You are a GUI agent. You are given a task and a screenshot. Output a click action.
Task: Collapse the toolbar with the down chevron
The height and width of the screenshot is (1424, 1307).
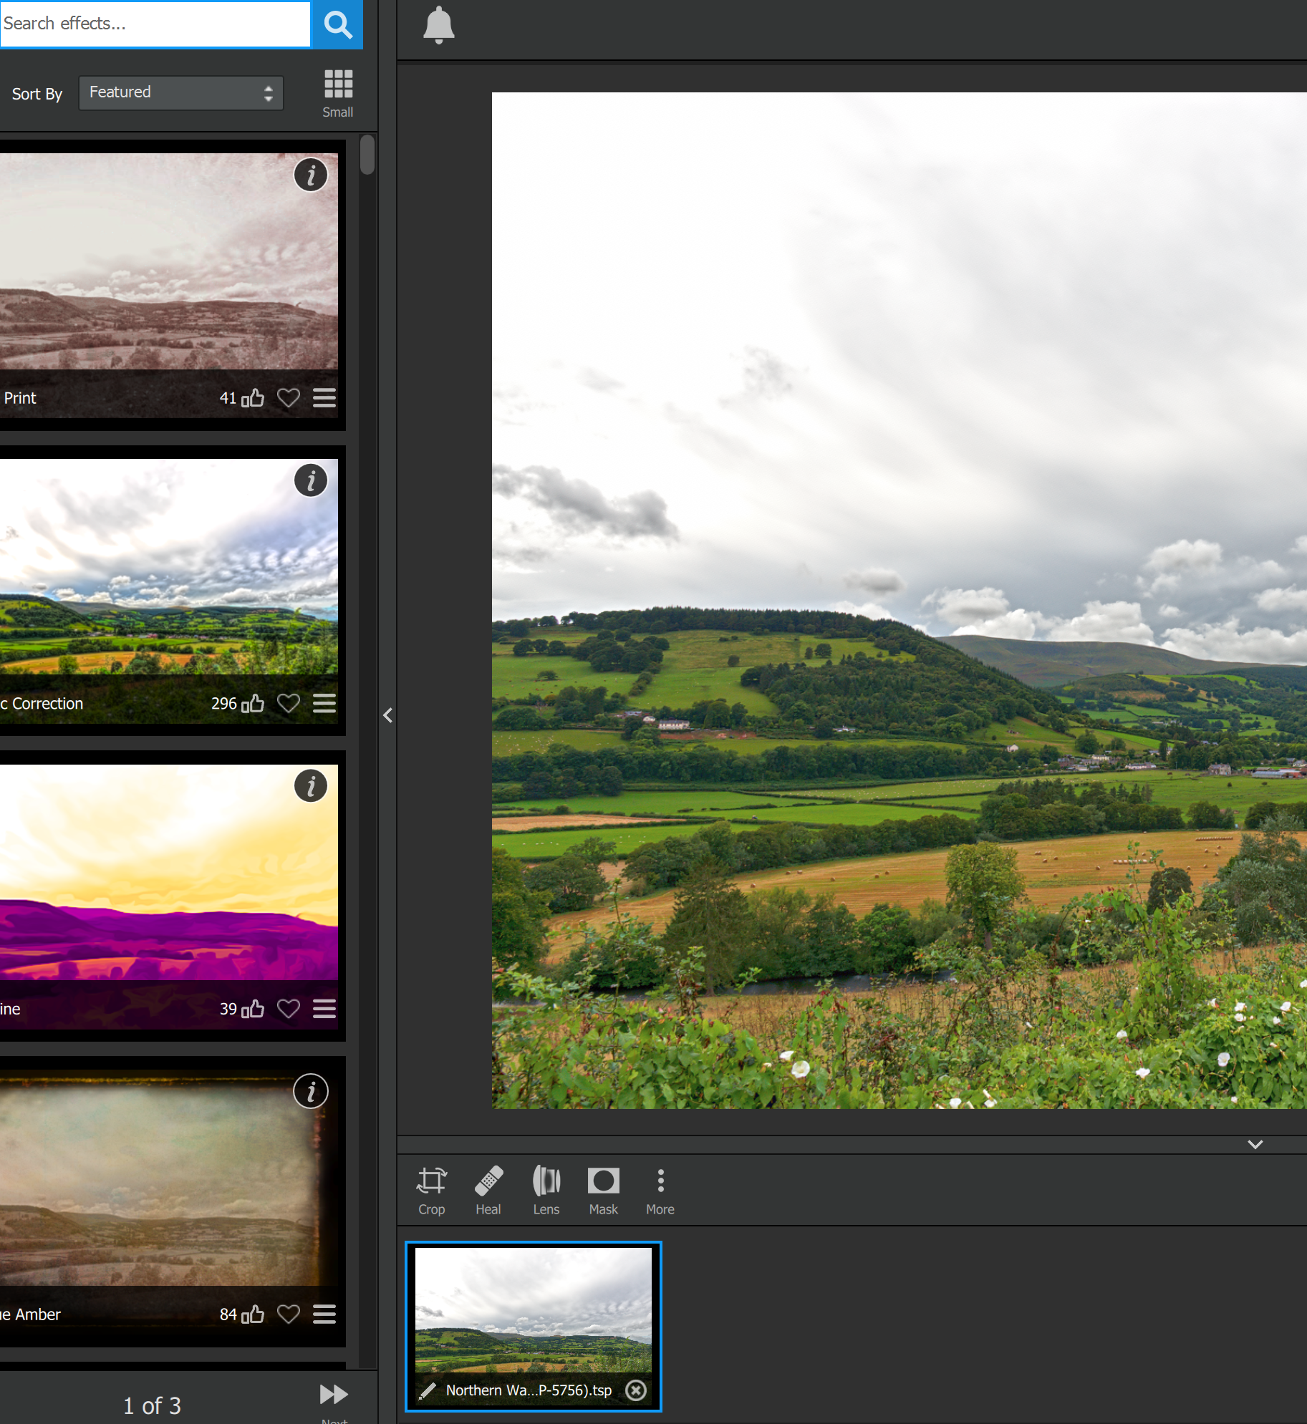1255,1144
